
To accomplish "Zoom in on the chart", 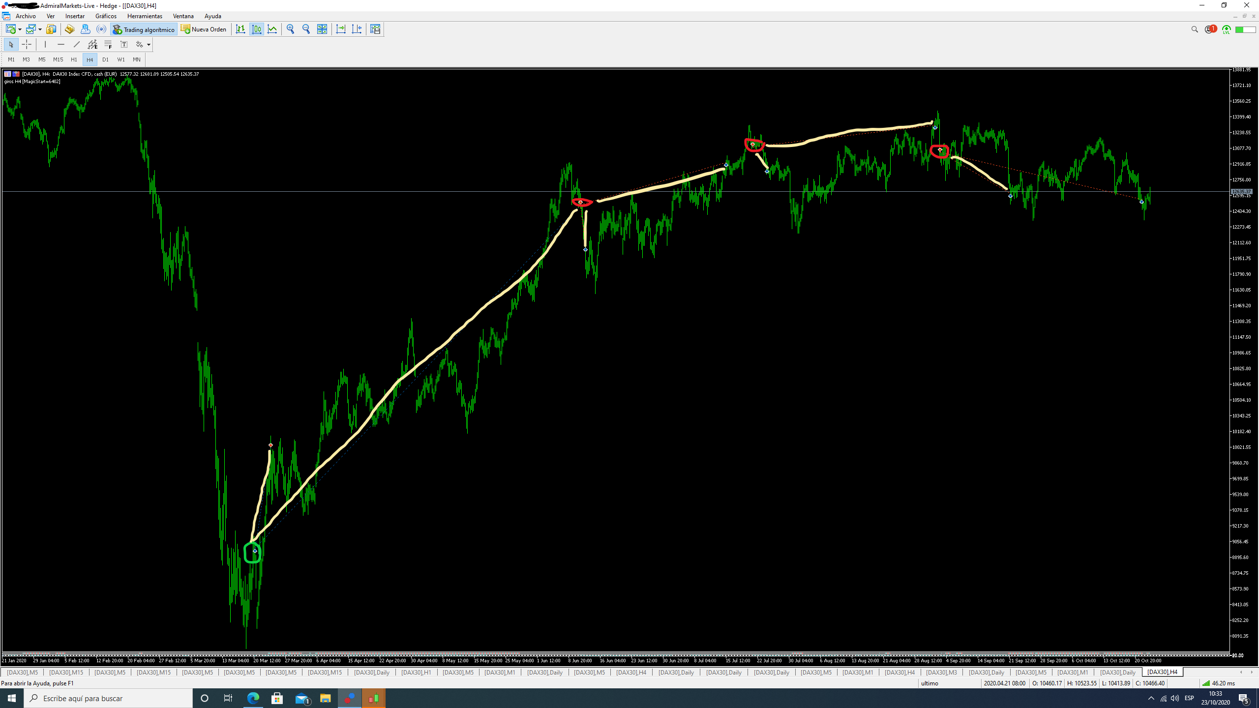I will (290, 29).
